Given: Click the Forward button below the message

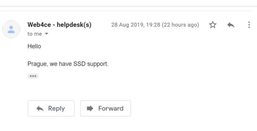Looking at the screenshot, I should [x=106, y=108].
